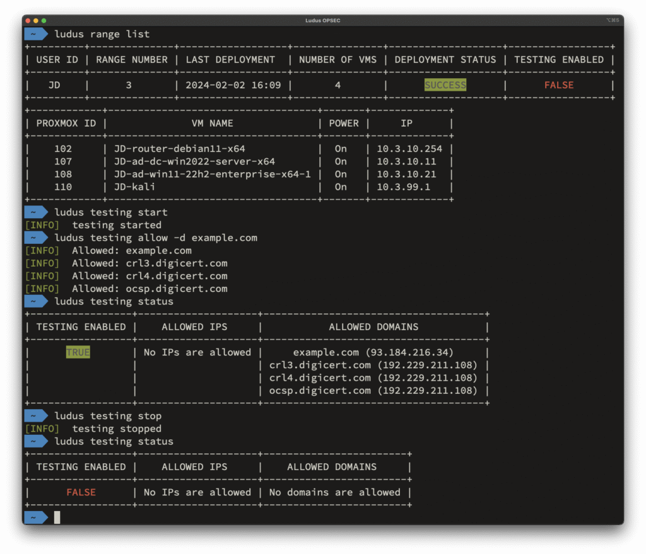
Task: Click the example.com (93.184.216.34) domain entry
Action: (x=373, y=352)
